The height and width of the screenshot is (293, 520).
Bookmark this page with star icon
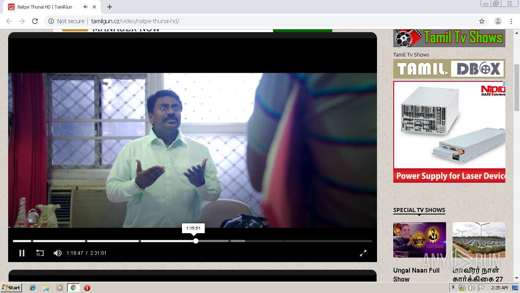pos(482,21)
